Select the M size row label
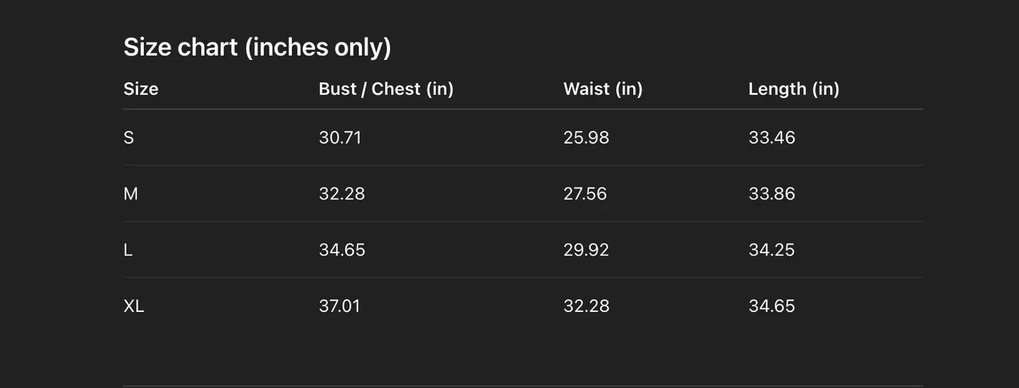The width and height of the screenshot is (1019, 388). pos(130,194)
